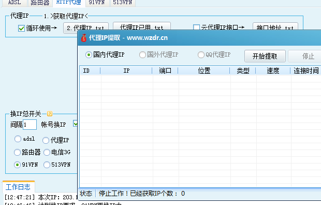The image size is (321, 205).
Task: Click the 2.代理IP.txt button
Action: [x=86, y=28]
